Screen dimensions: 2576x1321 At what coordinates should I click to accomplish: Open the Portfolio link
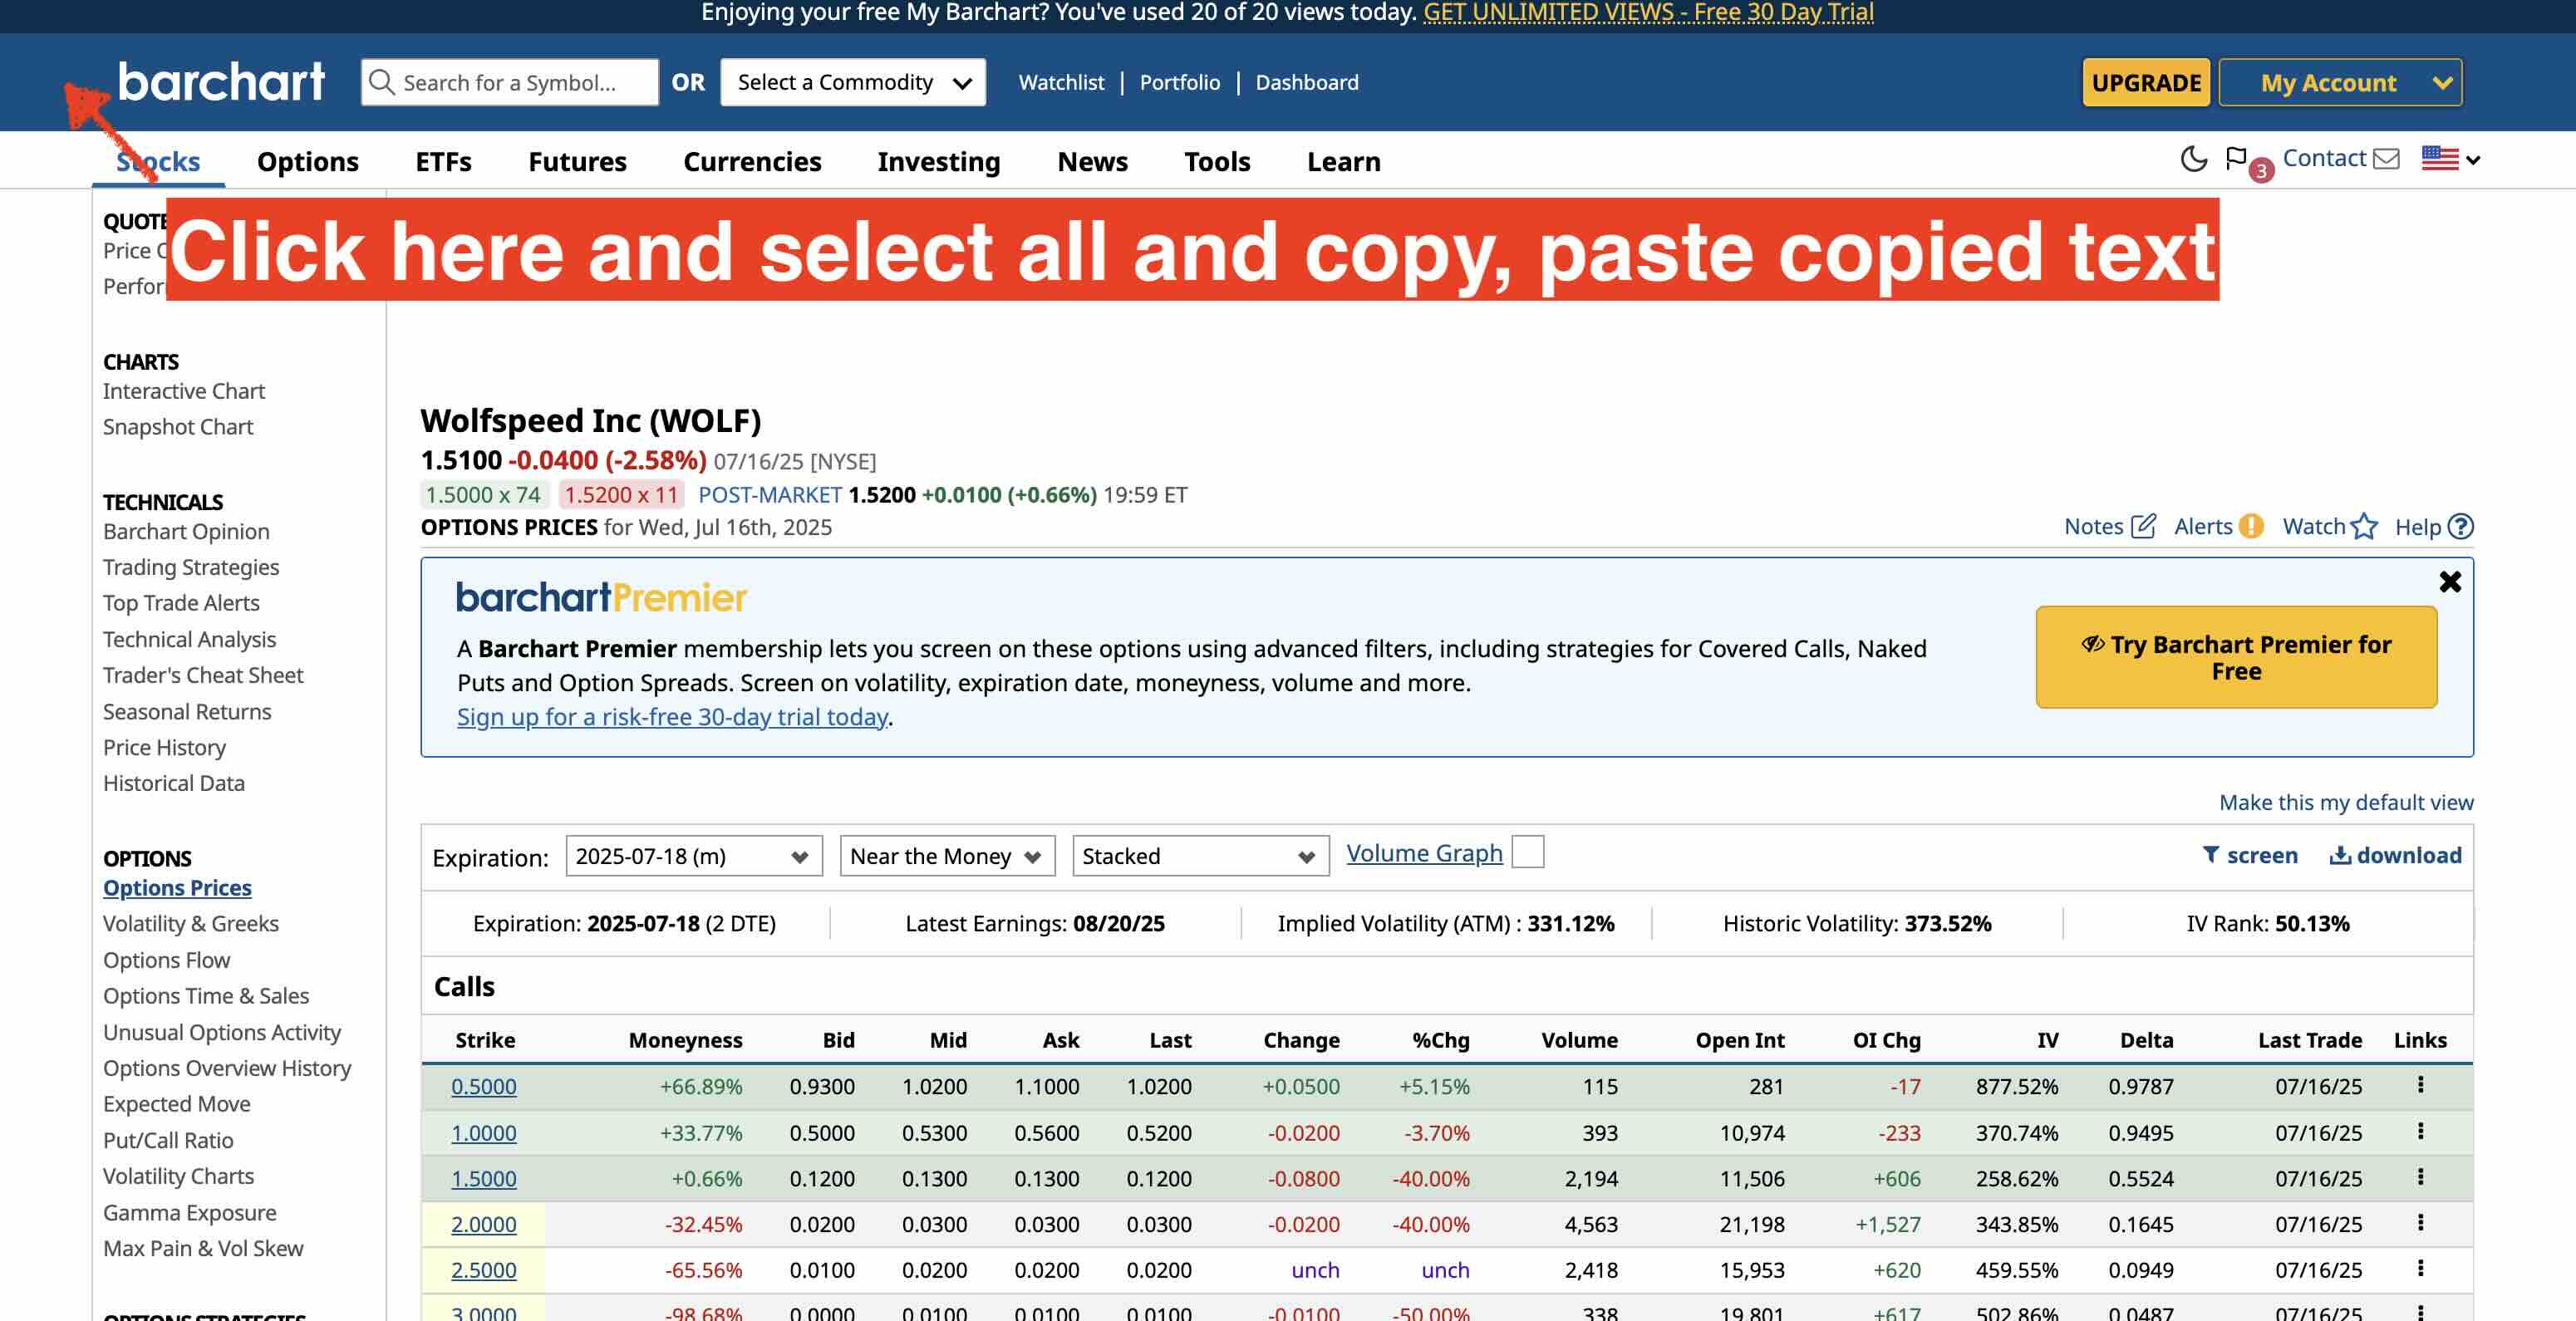[1180, 82]
